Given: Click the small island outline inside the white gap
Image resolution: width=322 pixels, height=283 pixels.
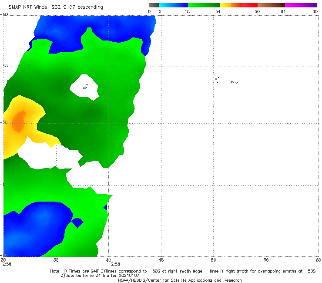Looking at the screenshot, I should (x=85, y=87).
